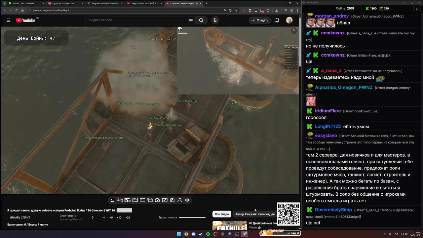423x238 pixels.
Task: Switch to Откуда МИЛОСЛАВСКИЙ tab
Action: pyautogui.click(x=144, y=3)
